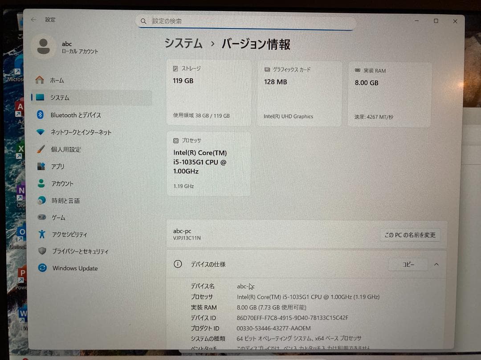The width and height of the screenshot is (481, 360).
Task: Open ホーム in the sidebar
Action: click(91, 80)
